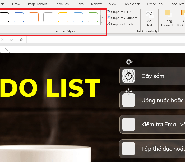Open the Bring Forward dropdown arrow
Image resolution: width=185 pixels, height=162 pixels.
point(174,25)
